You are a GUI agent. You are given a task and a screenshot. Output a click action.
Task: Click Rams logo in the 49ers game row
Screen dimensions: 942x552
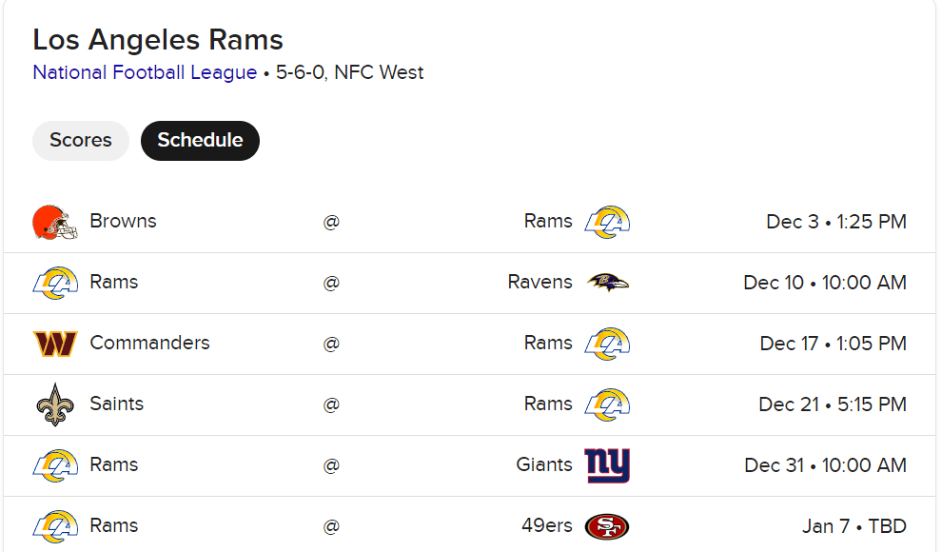pos(54,526)
